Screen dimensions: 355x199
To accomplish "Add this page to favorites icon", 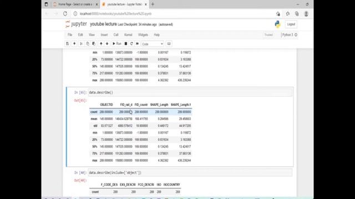I will [x=278, y=14].
